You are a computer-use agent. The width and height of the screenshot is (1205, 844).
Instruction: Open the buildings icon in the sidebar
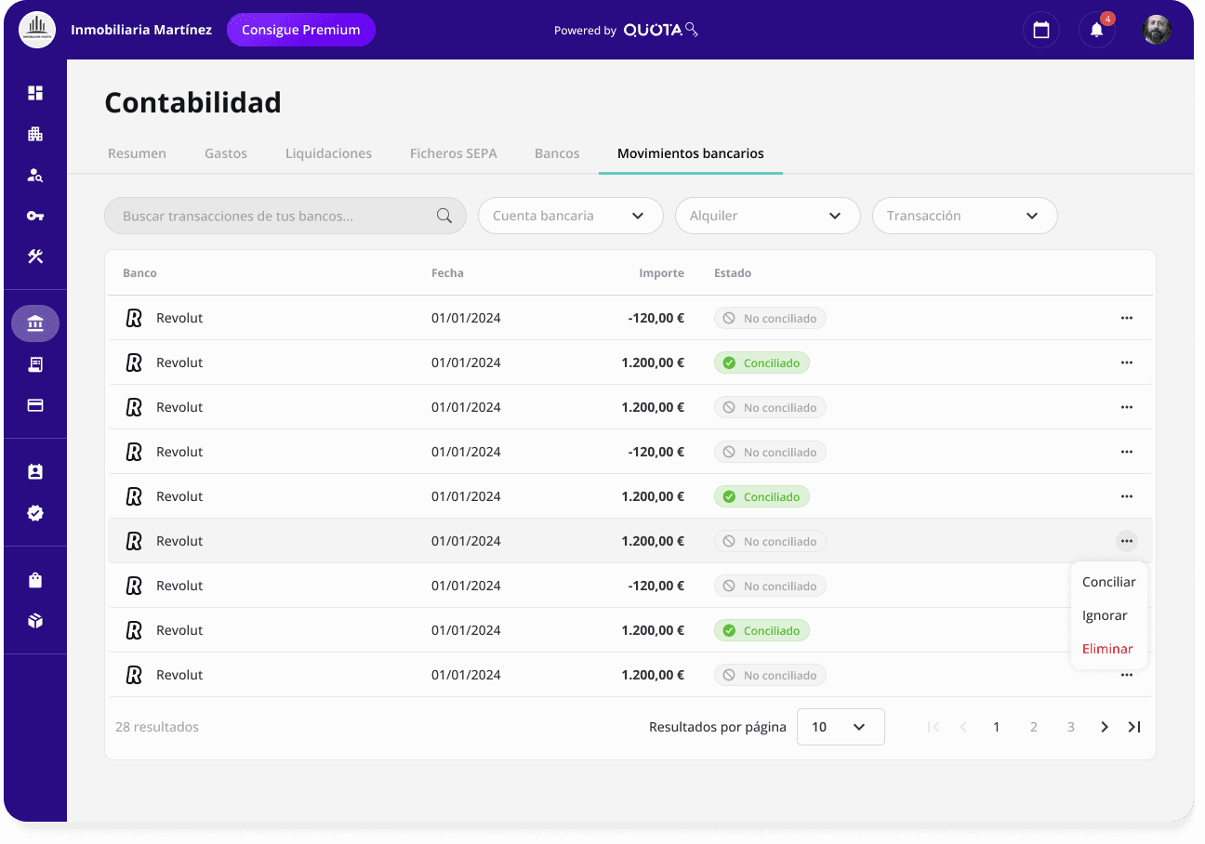coord(35,134)
